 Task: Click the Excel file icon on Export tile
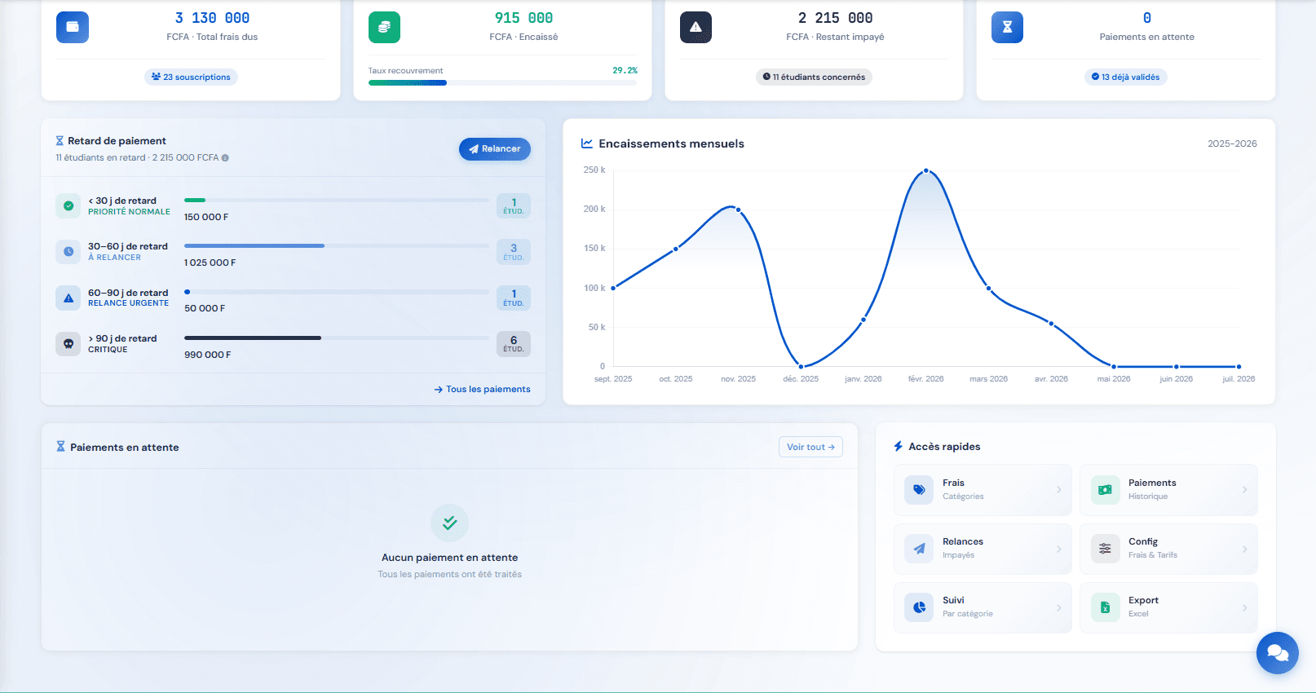1105,607
